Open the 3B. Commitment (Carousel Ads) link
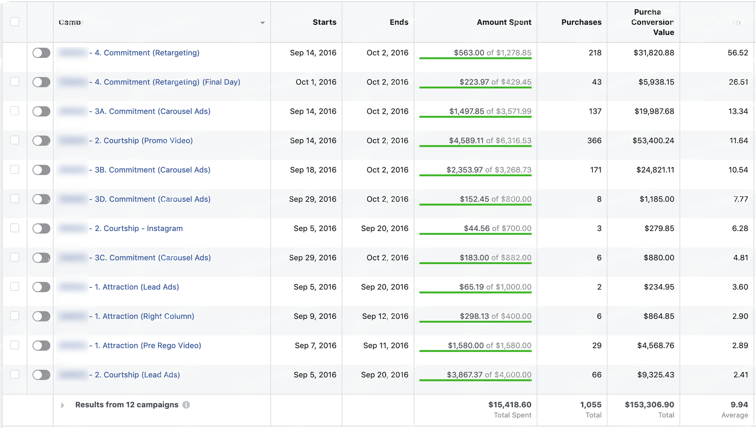Viewport: 756px width, 428px height. click(150, 170)
